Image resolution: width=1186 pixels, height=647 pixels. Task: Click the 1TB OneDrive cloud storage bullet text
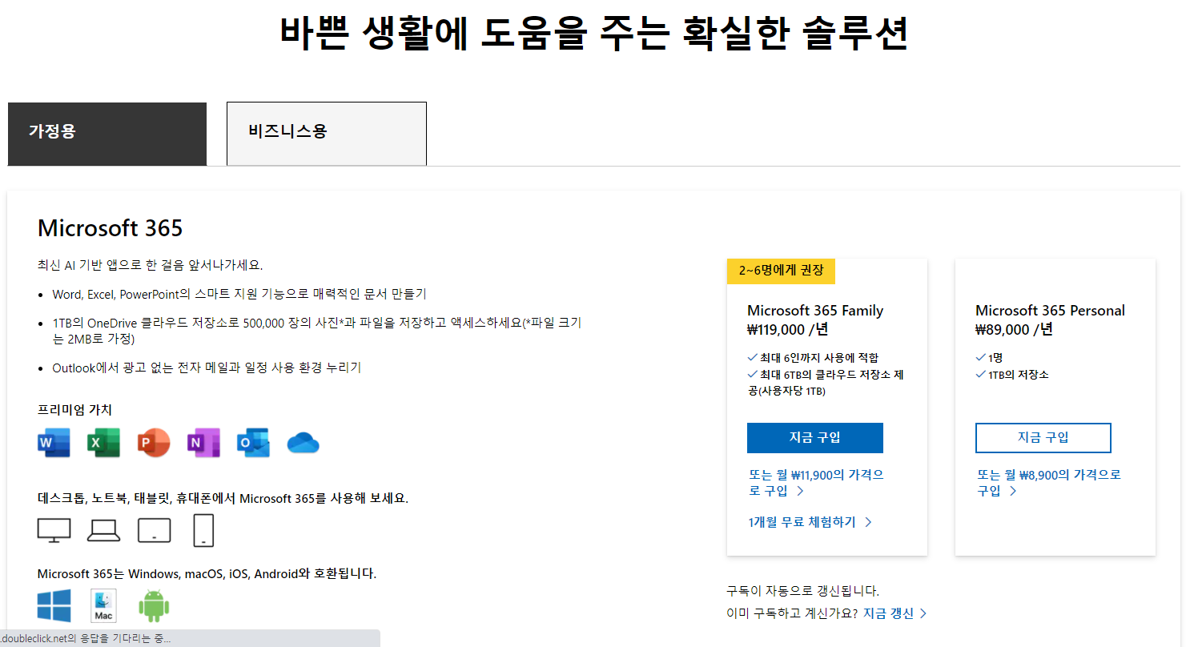[317, 331]
